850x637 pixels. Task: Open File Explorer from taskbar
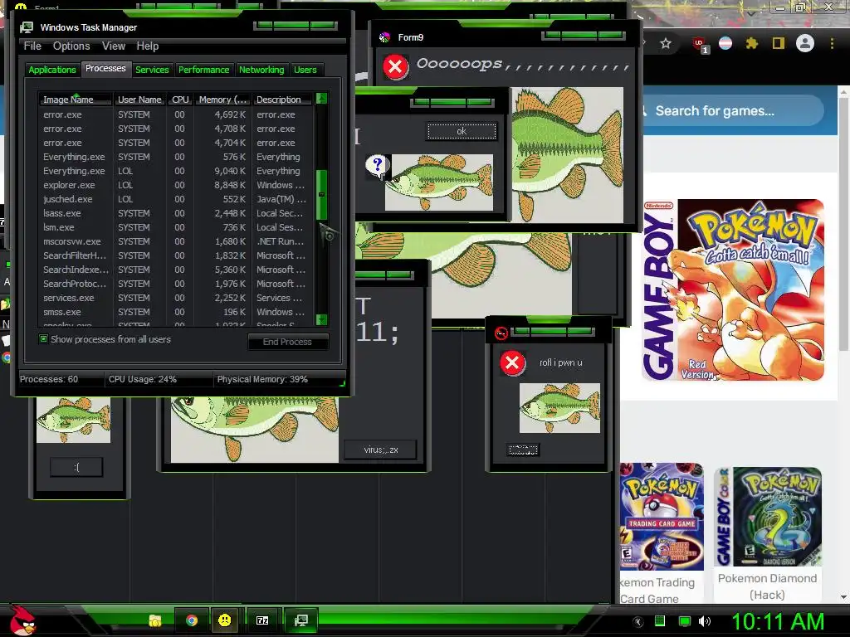155,620
